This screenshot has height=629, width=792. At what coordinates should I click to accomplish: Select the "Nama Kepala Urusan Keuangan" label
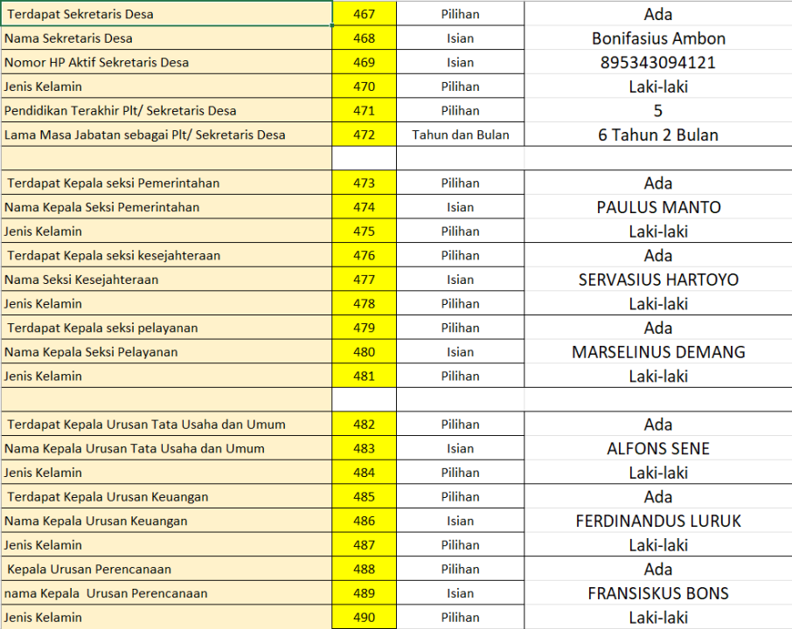pyautogui.click(x=166, y=522)
